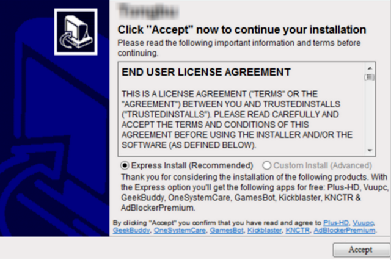Select Express Install (Recommended) radio button

(125, 165)
